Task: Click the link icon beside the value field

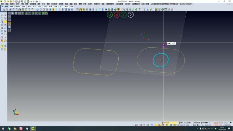Action: tap(174, 43)
